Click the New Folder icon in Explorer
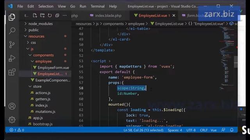 (42, 16)
